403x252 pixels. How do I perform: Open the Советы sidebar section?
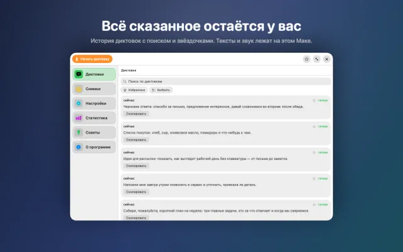(x=94, y=132)
